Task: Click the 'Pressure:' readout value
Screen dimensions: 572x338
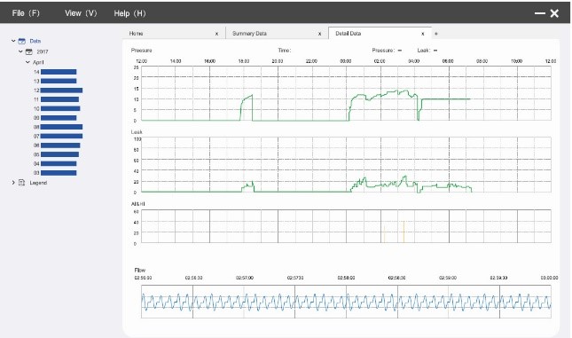Action: pyautogui.click(x=400, y=51)
